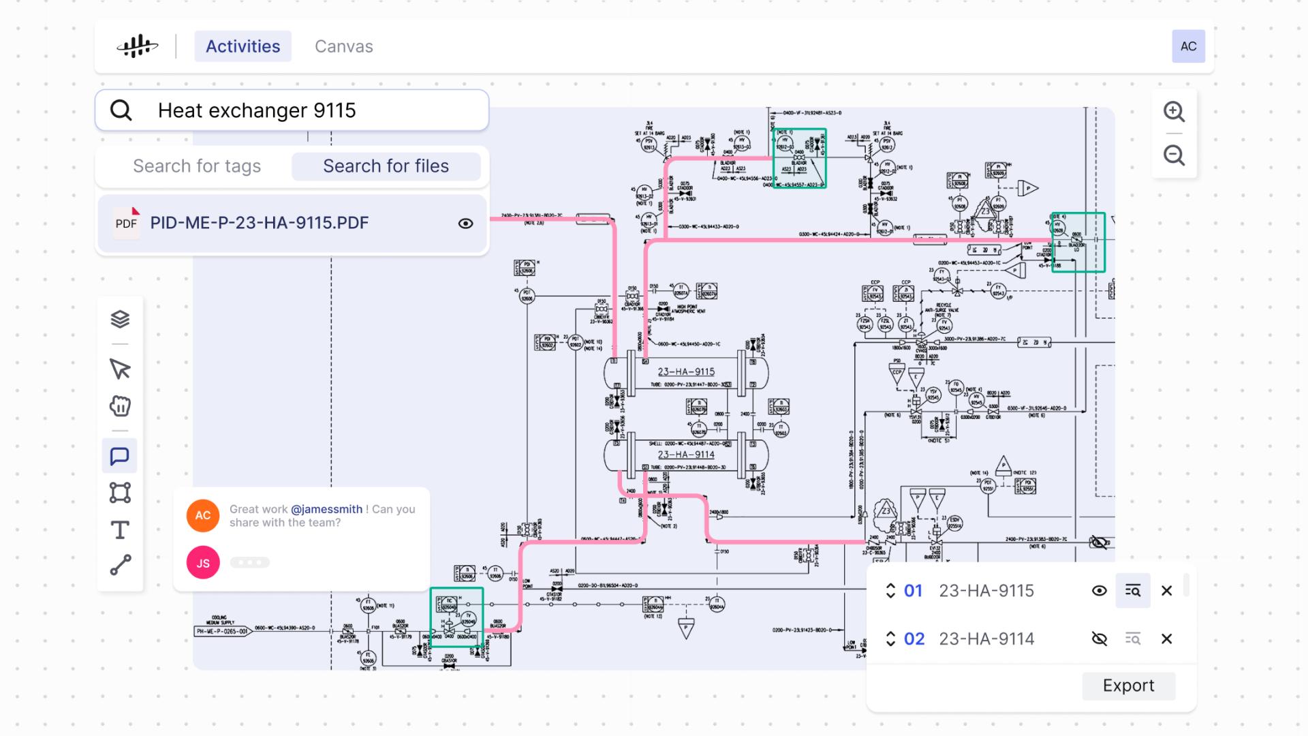Image resolution: width=1308 pixels, height=736 pixels.
Task: Zoom out of the diagram
Action: tap(1174, 155)
